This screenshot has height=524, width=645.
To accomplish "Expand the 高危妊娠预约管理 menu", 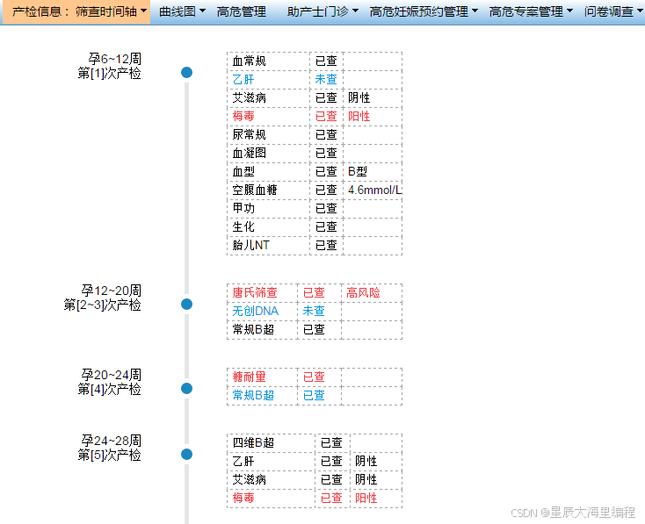I will (x=424, y=11).
